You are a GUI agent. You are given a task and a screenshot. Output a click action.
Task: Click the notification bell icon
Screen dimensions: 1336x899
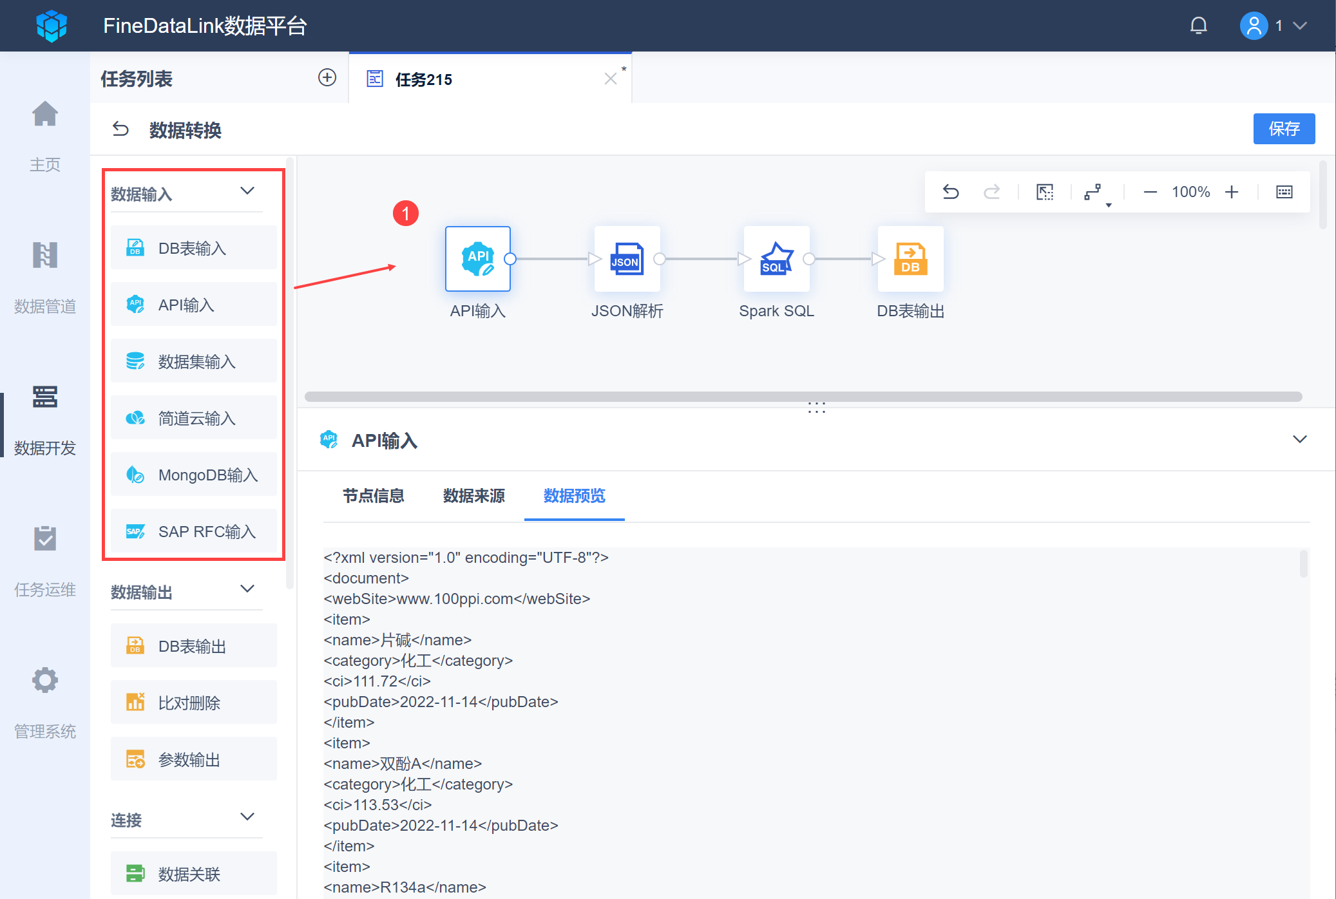click(x=1198, y=26)
